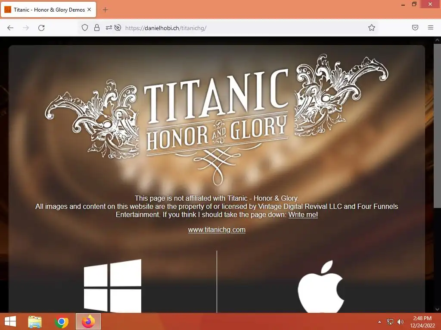Close the Titanic Honor & Glory Demos tab
Image resolution: width=441 pixels, height=330 pixels.
point(89,9)
